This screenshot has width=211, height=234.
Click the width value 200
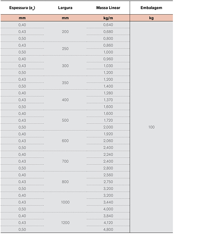tap(65, 32)
